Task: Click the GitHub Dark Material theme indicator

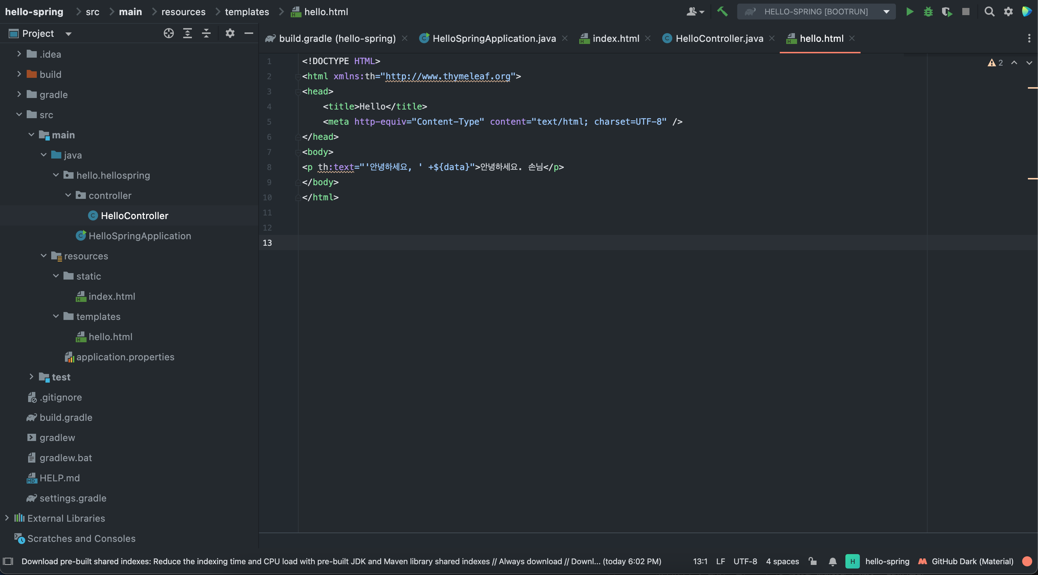Action: tap(966, 561)
